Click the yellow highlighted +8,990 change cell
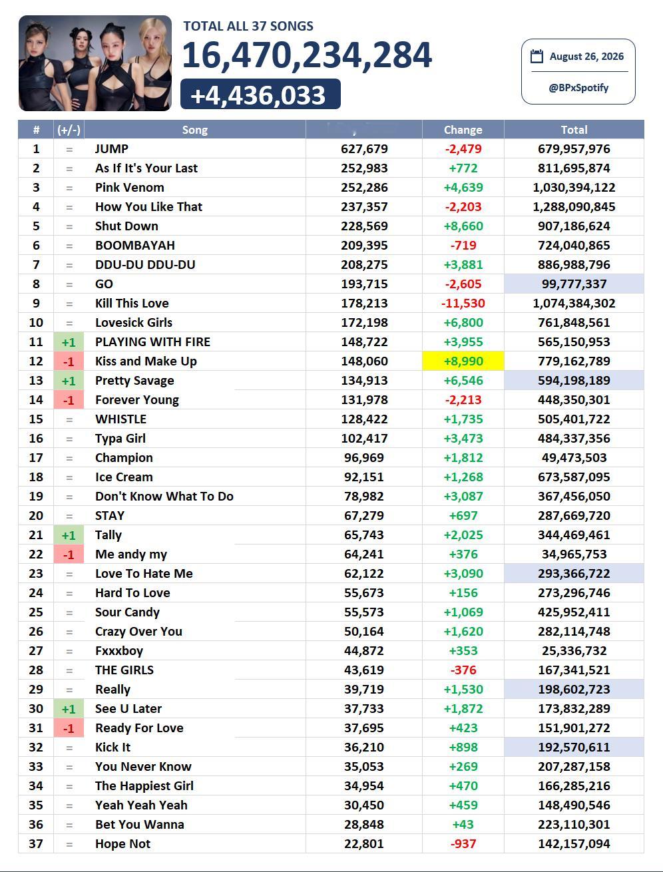Screen dimensions: 663x872 [463, 361]
